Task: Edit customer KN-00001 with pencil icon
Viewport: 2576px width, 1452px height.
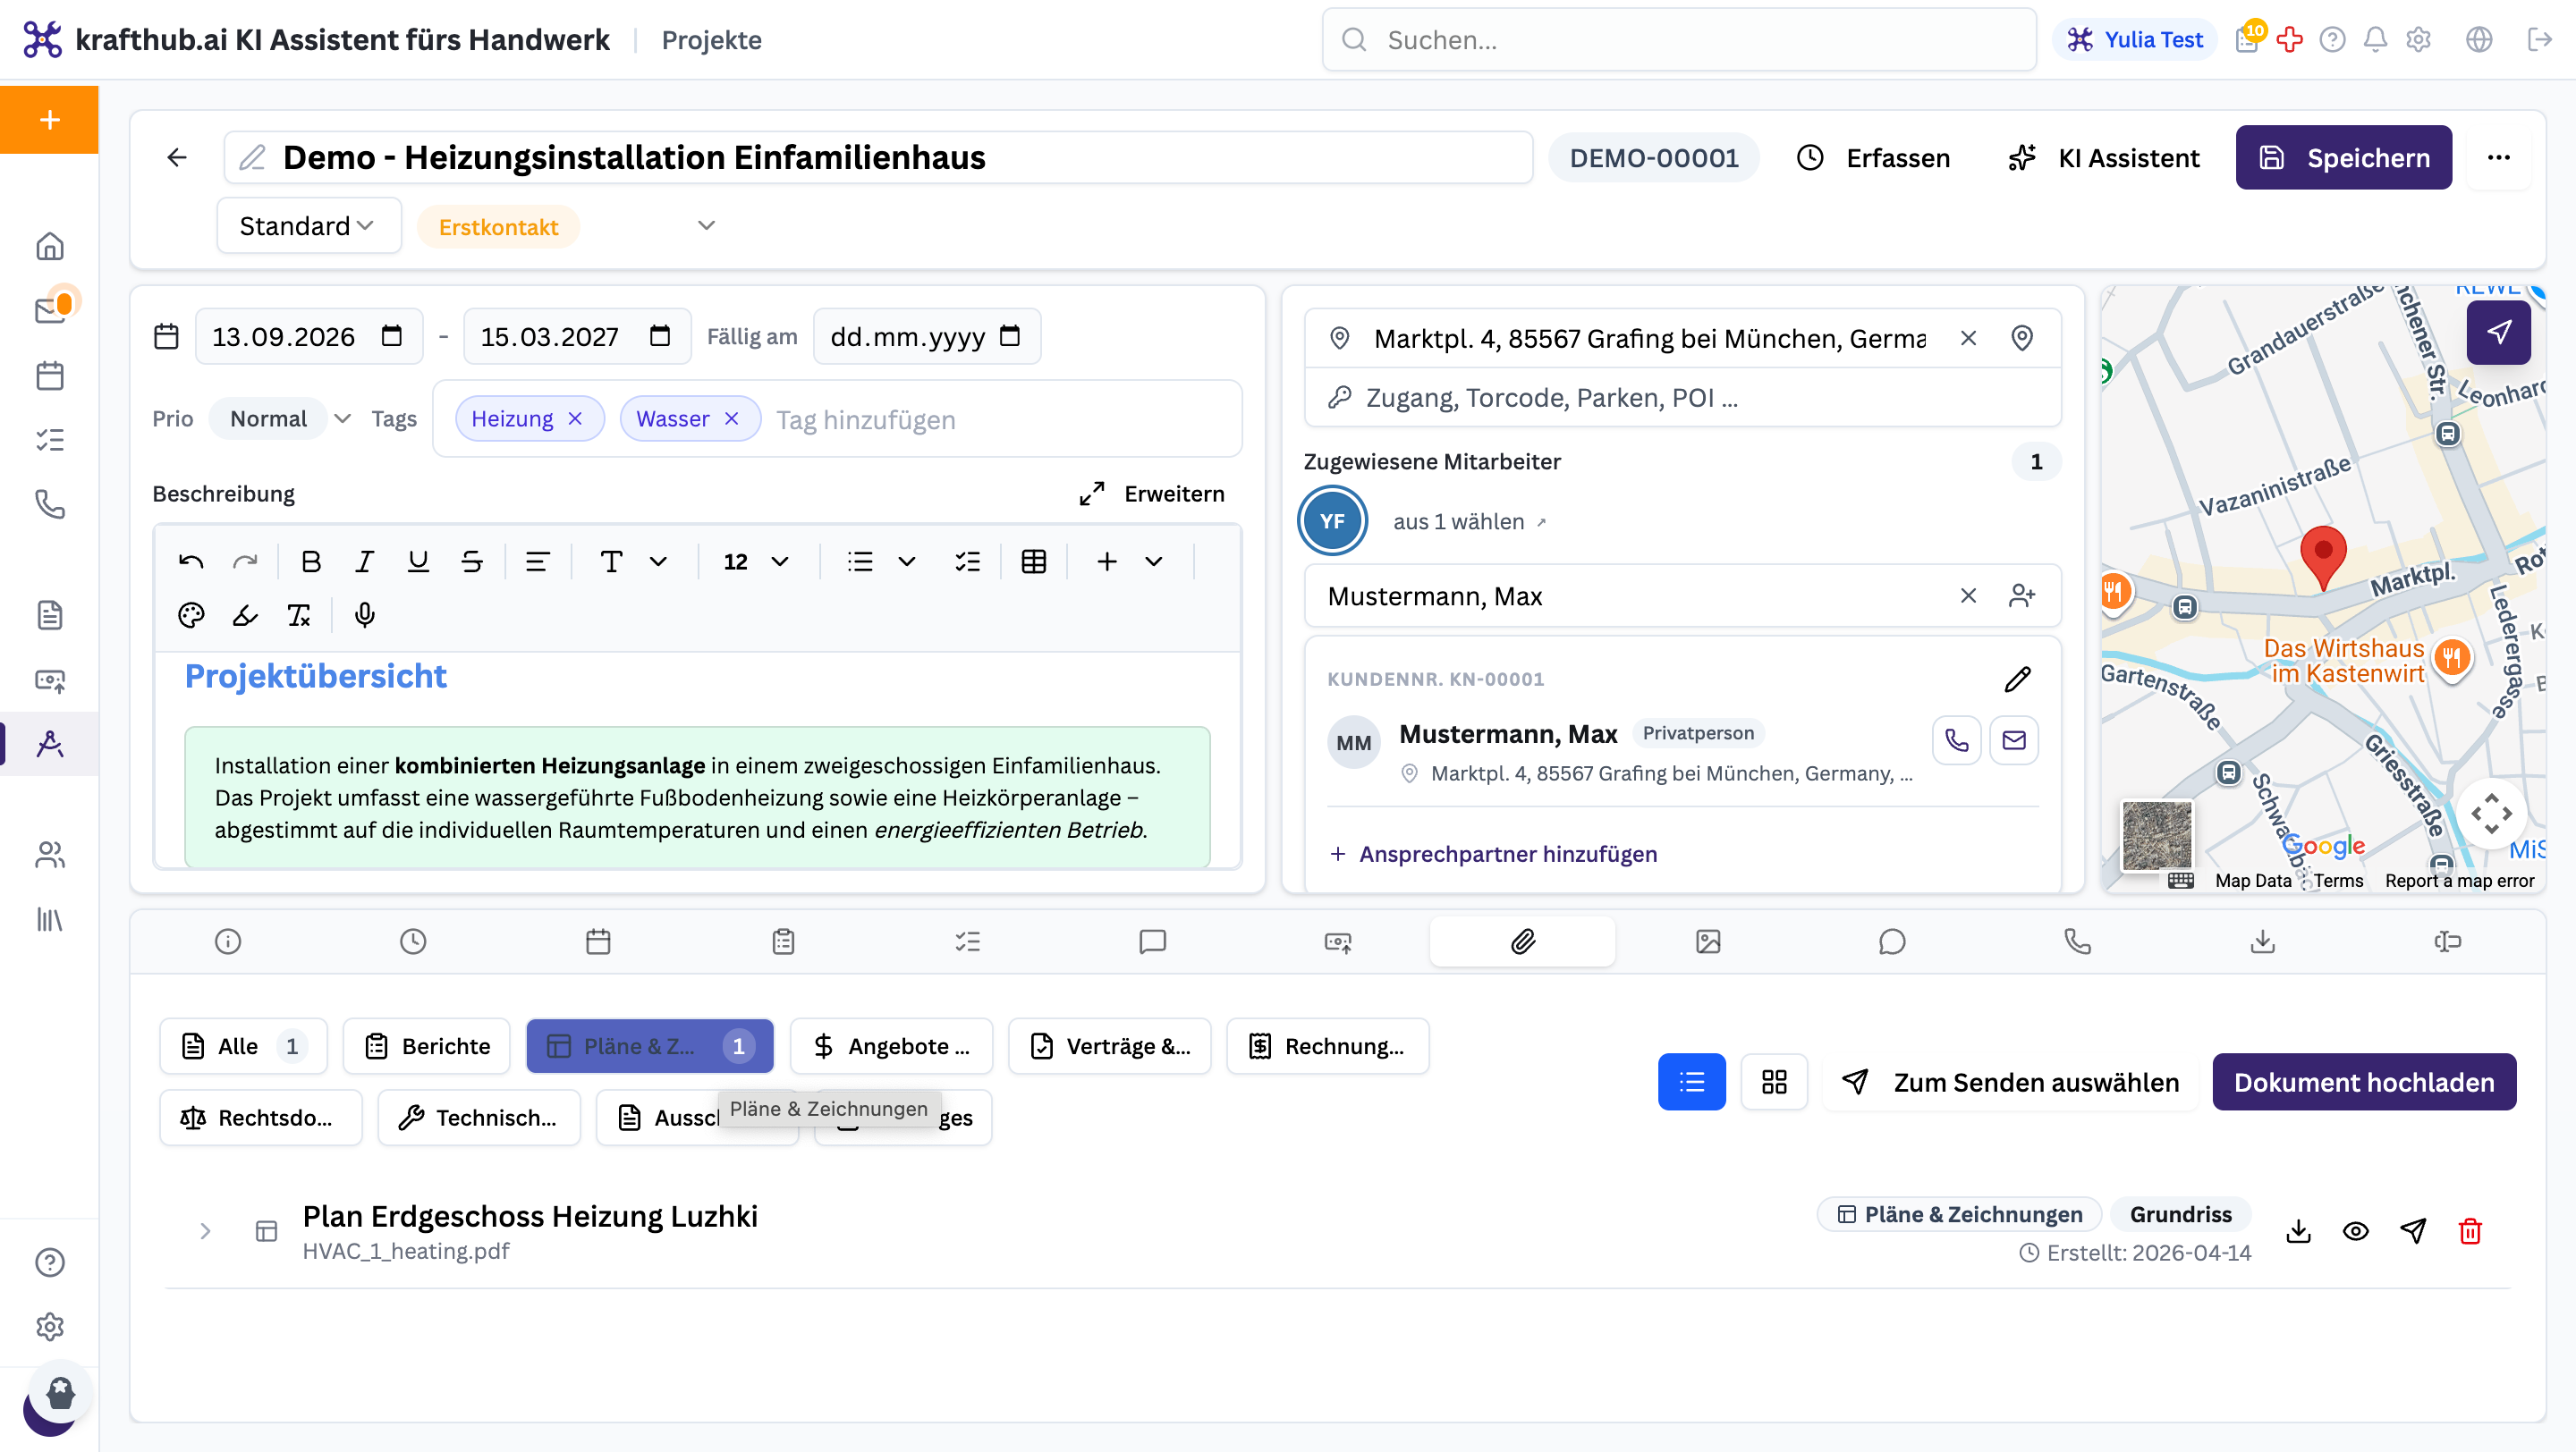Action: coord(2017,680)
